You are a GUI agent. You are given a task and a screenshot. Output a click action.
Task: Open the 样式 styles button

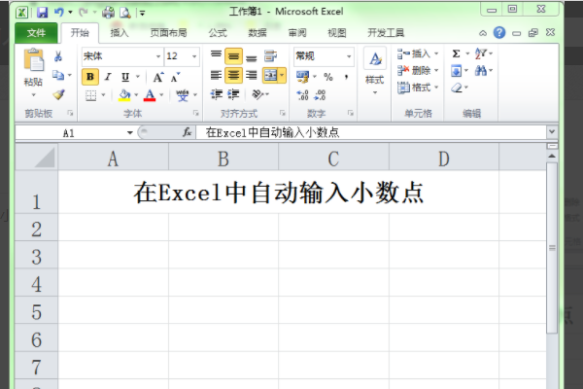[375, 71]
